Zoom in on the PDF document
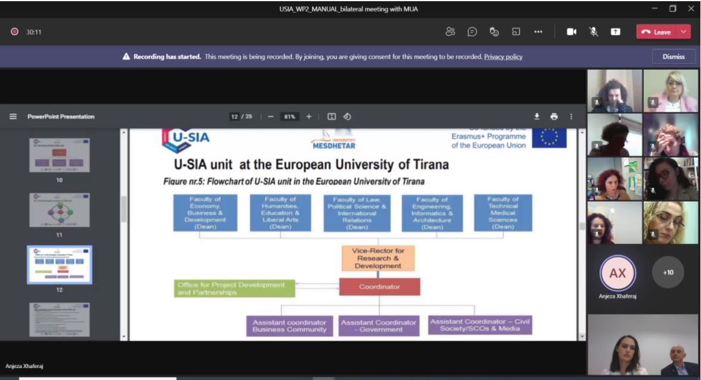This screenshot has height=380, width=701. (x=309, y=117)
